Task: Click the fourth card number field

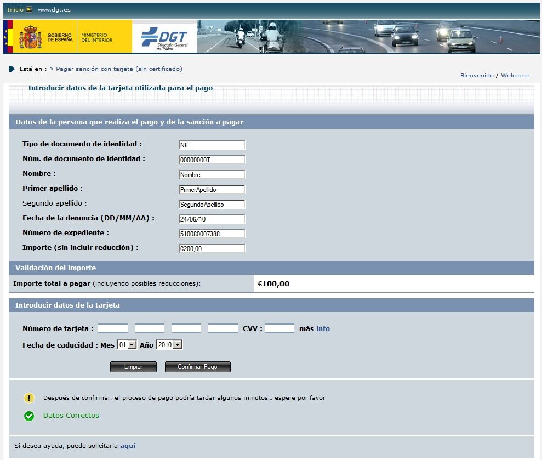Action: 223,329
